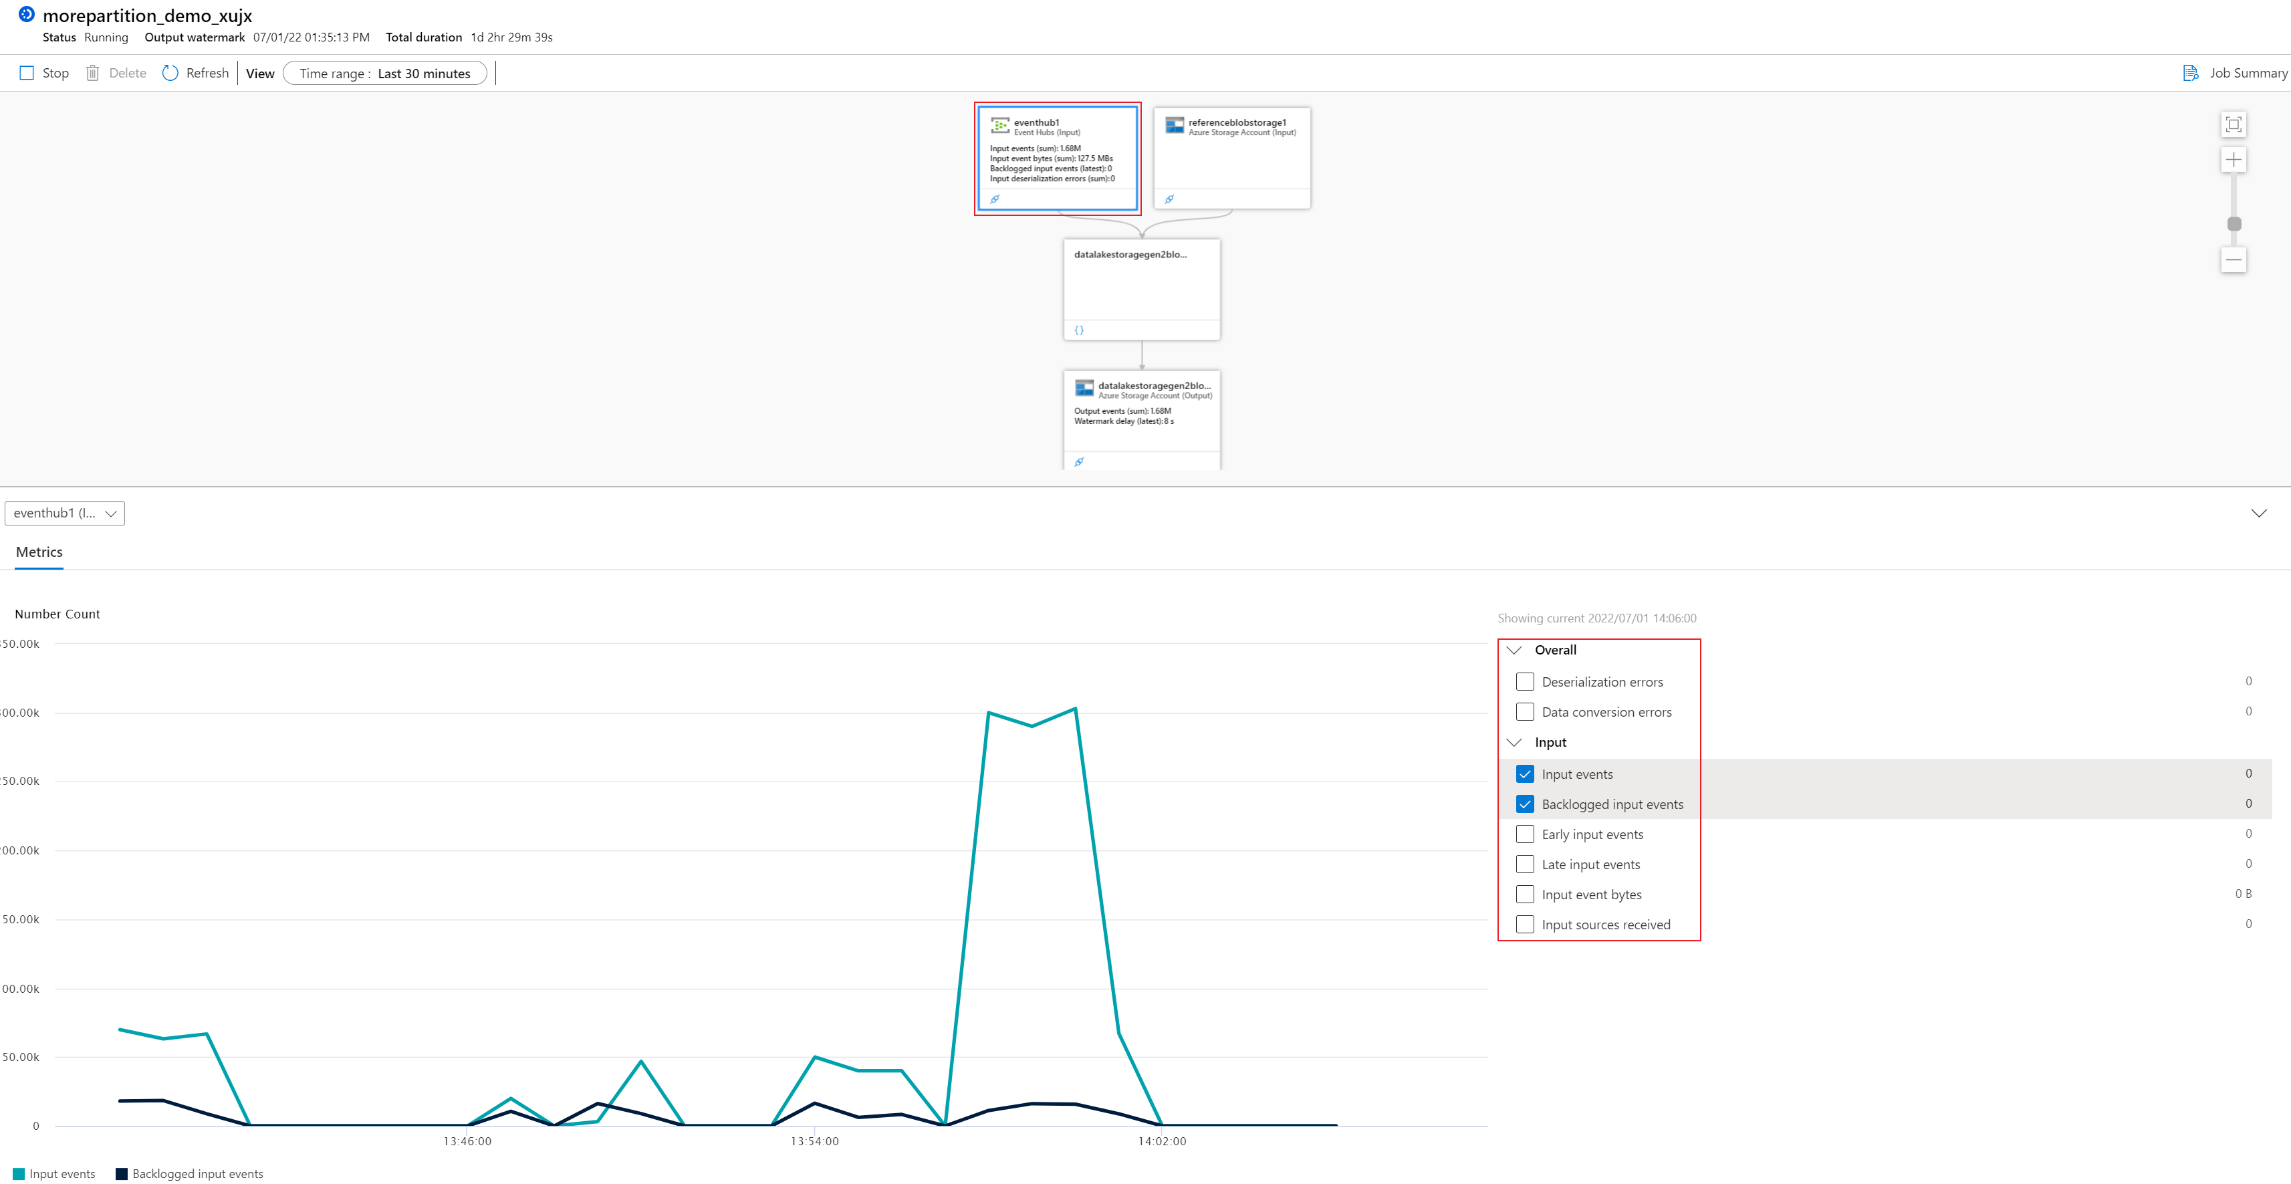Screen dimensions: 2291x1184
Task: Collapse the Overall metrics section
Action: (1514, 650)
